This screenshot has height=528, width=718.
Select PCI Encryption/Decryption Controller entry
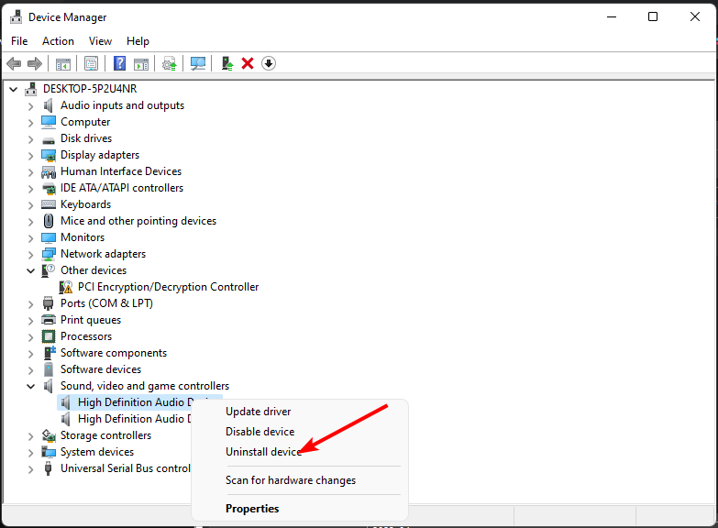(168, 287)
